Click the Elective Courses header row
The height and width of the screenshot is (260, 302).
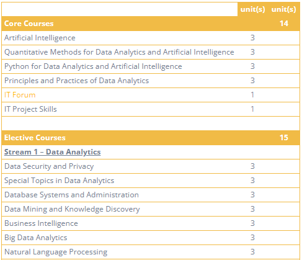coord(151,138)
